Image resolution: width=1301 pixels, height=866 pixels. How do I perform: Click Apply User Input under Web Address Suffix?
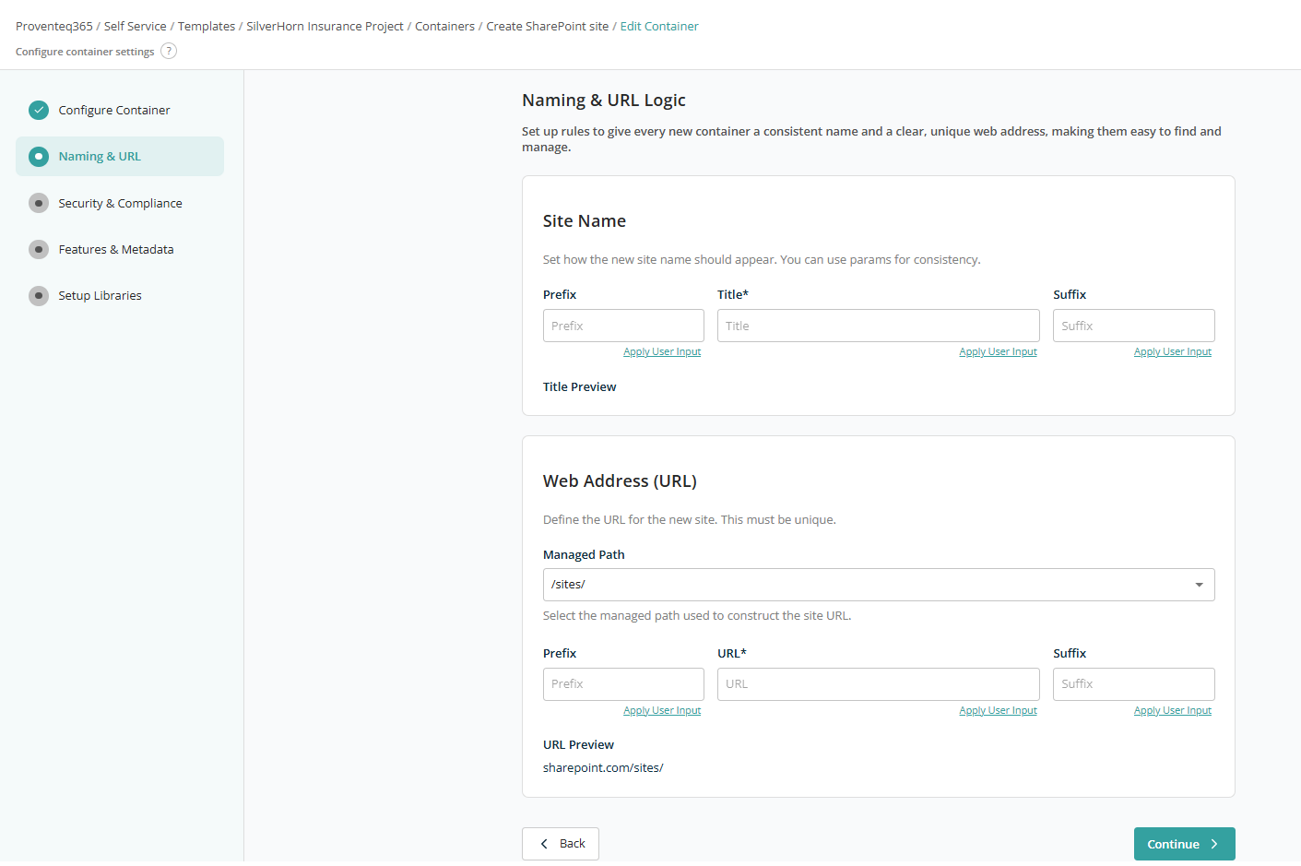tap(1173, 711)
